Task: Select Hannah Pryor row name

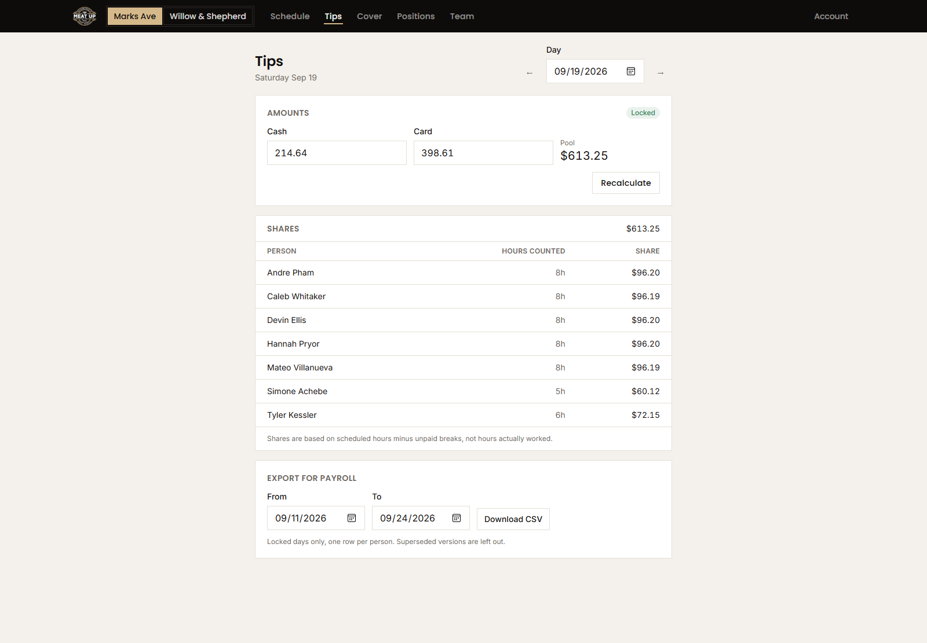Action: coord(293,344)
